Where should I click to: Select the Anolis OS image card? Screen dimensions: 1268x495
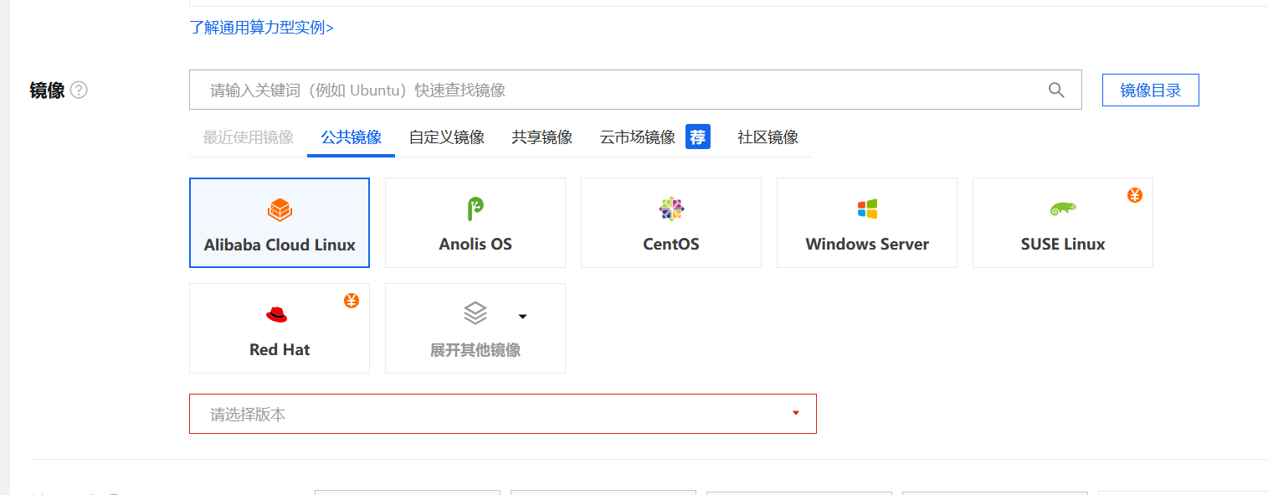[x=475, y=223]
